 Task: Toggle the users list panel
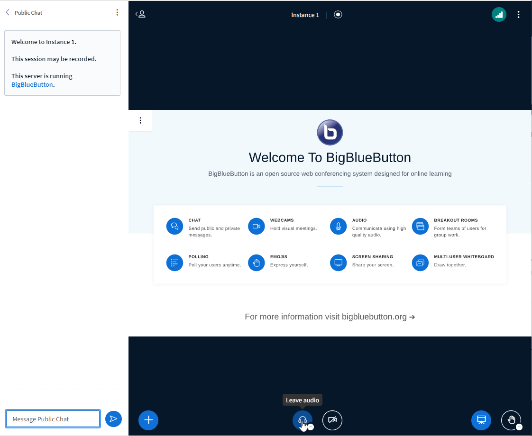140,14
